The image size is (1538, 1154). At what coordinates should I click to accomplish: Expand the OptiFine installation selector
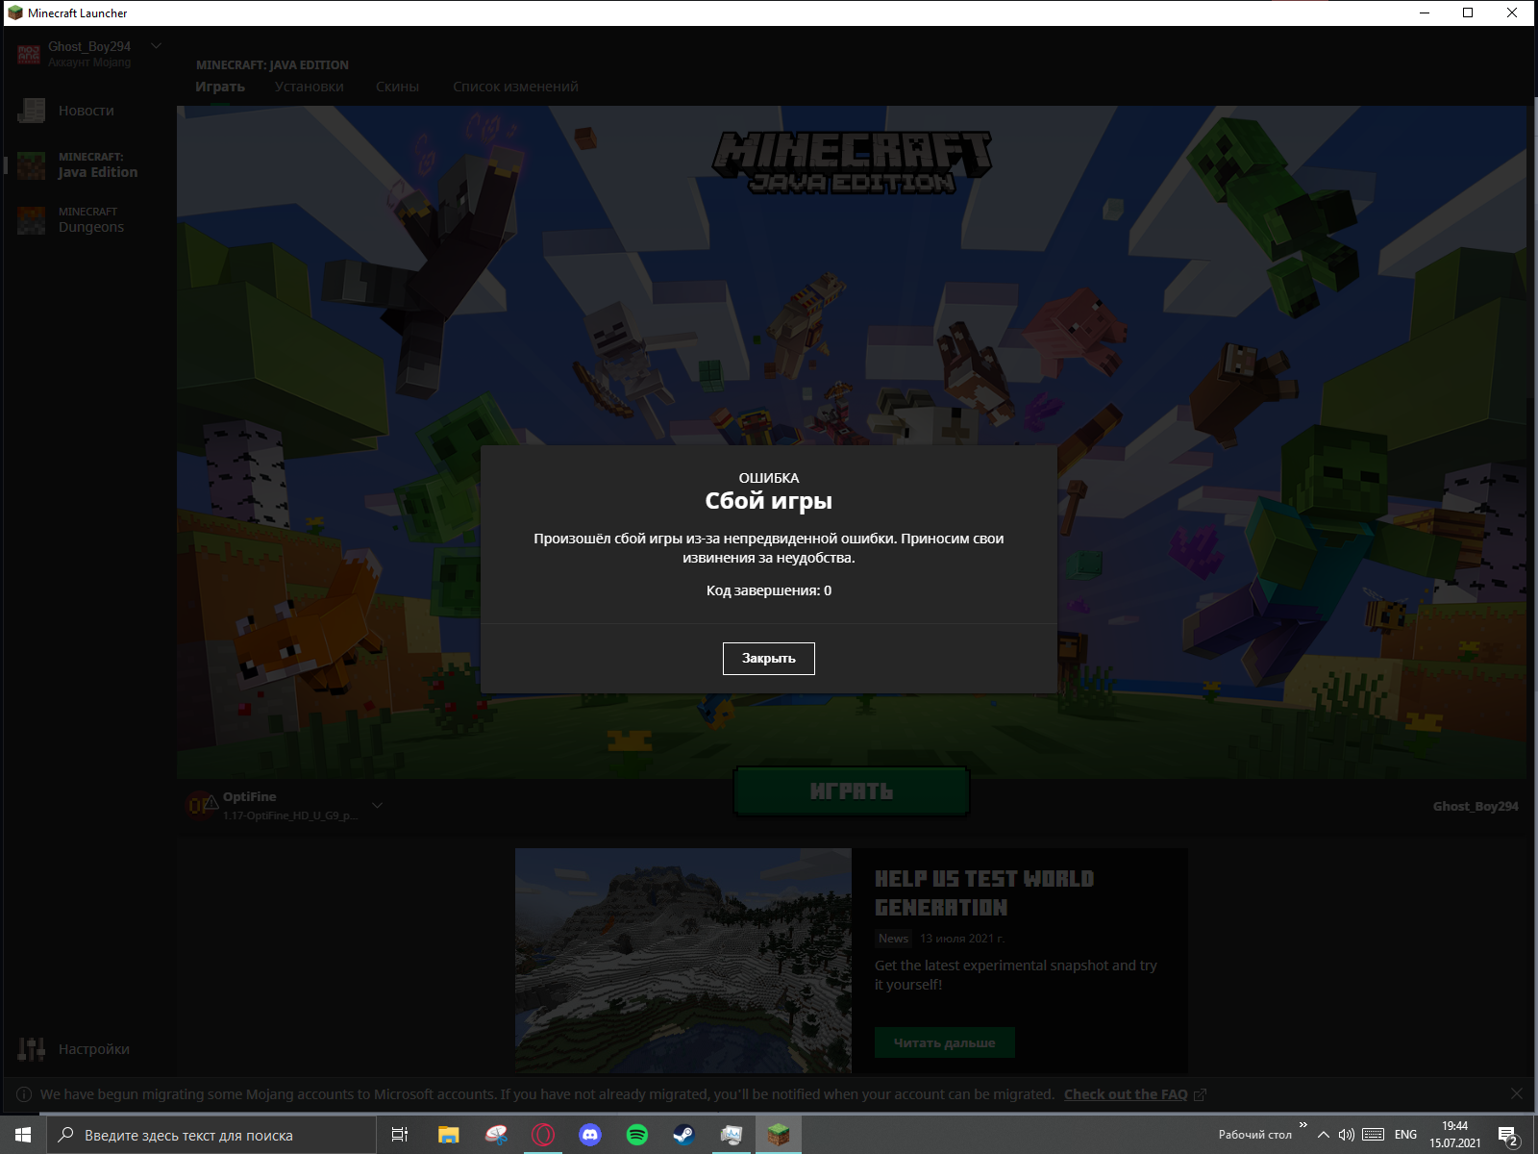(377, 805)
